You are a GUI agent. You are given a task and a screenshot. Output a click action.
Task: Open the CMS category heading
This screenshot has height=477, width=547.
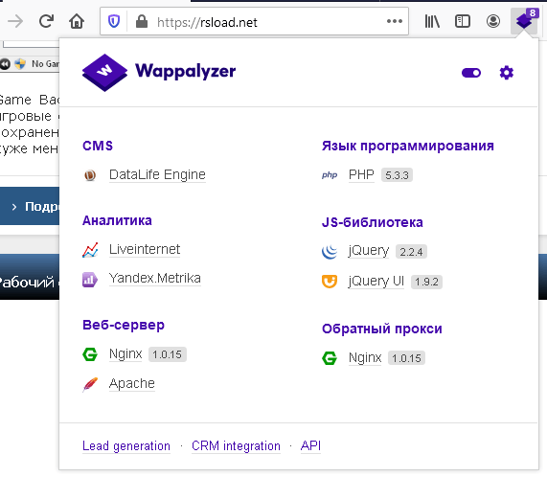[98, 146]
